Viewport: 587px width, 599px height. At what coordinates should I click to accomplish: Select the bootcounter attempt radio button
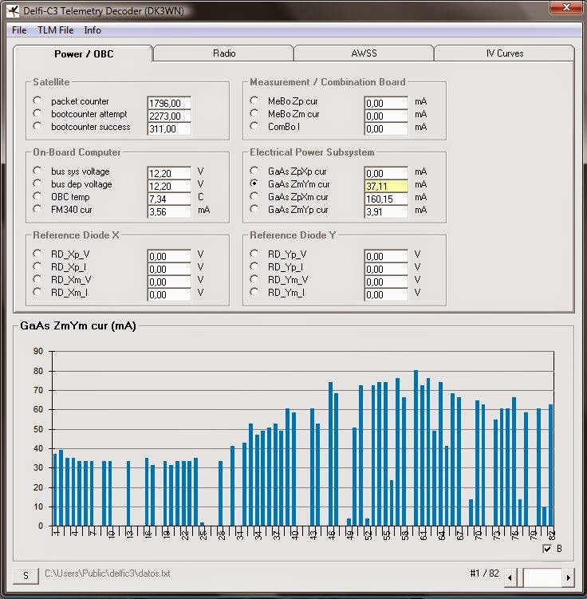tap(37, 113)
